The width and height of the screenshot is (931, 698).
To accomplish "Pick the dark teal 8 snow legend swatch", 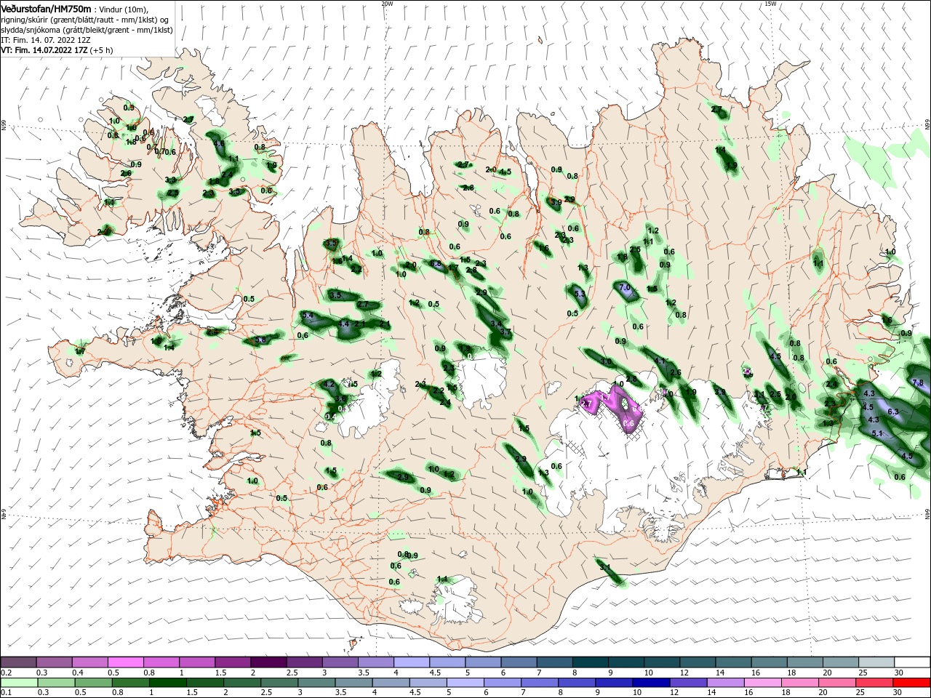I will (x=591, y=662).
